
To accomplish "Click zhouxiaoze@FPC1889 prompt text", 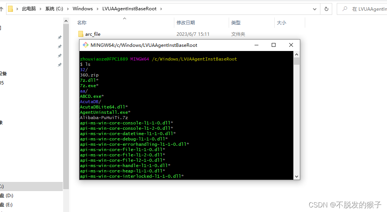I will click(x=104, y=59).
